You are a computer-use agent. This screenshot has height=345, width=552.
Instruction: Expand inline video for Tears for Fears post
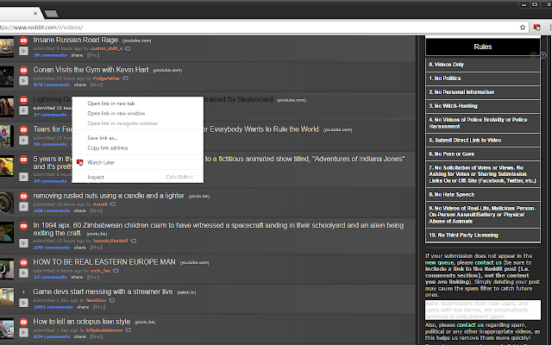coord(23,140)
